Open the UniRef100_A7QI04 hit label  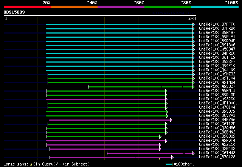coord(217,107)
